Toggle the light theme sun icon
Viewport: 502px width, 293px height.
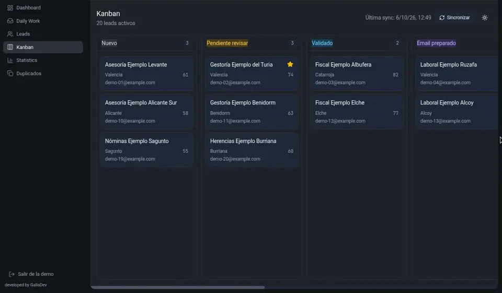coord(485,18)
